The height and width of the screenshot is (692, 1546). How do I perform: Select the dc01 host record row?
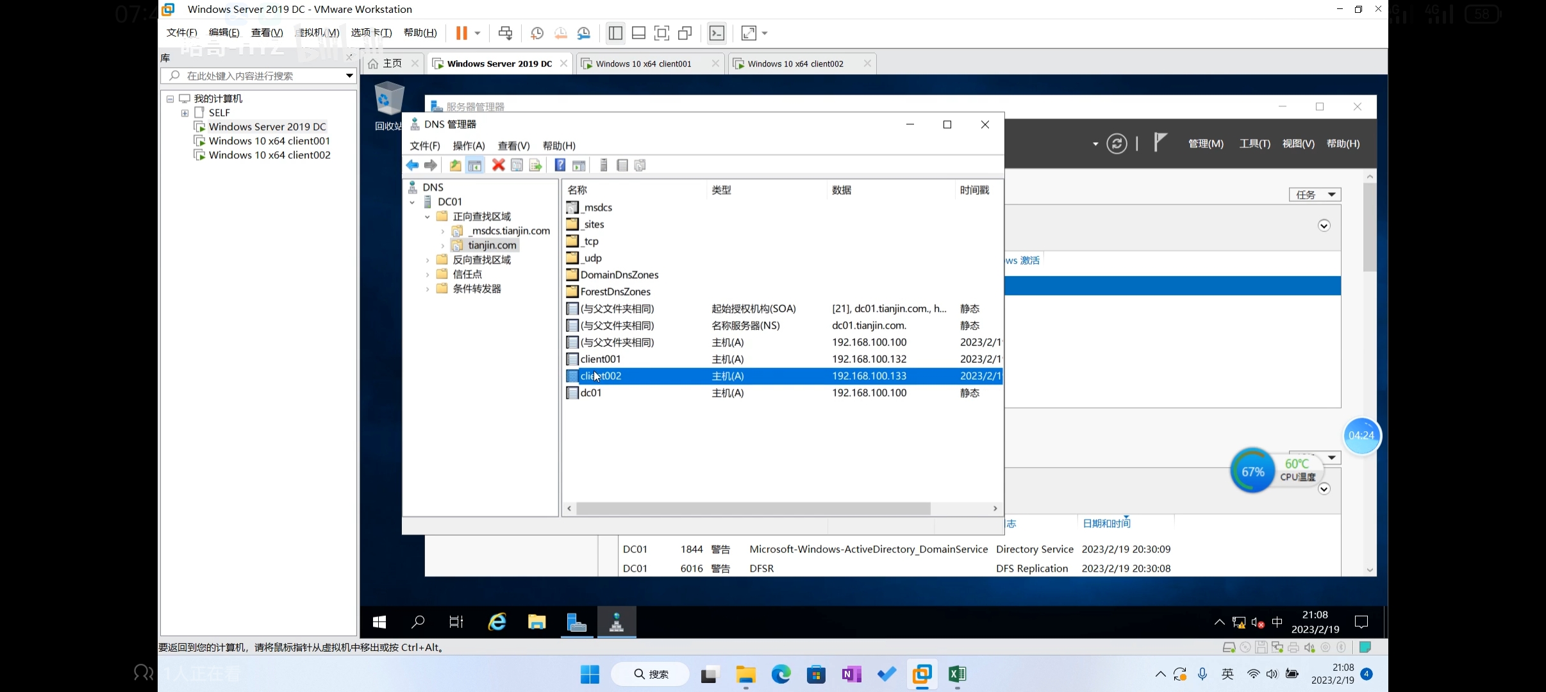[591, 393]
